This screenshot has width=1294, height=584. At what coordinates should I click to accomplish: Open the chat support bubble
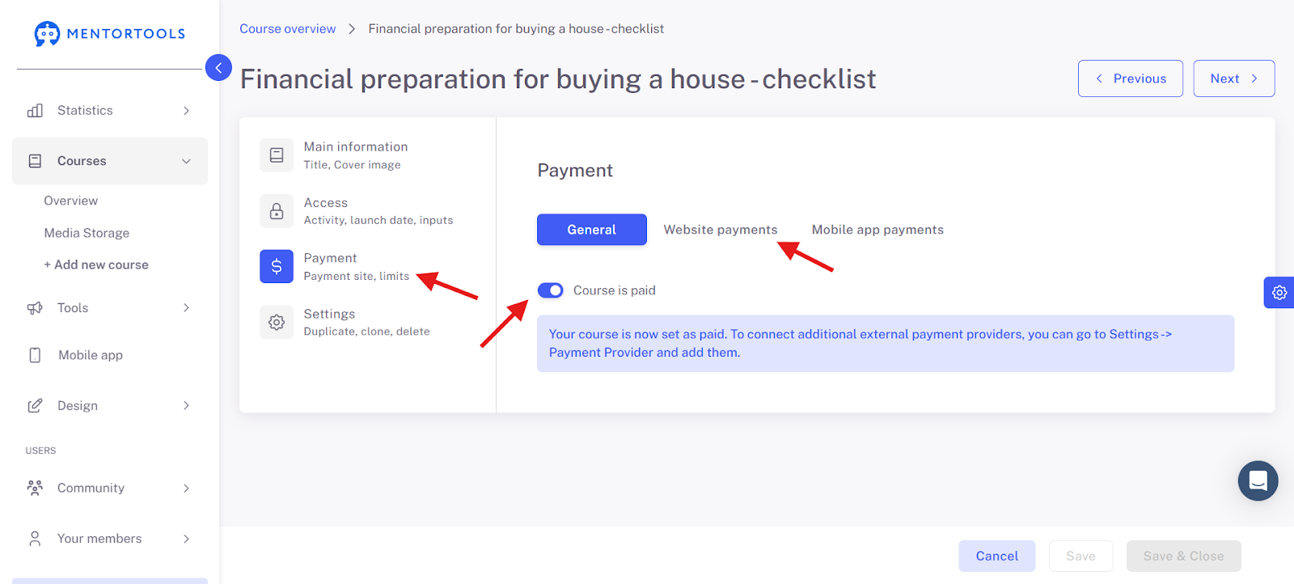1258,481
